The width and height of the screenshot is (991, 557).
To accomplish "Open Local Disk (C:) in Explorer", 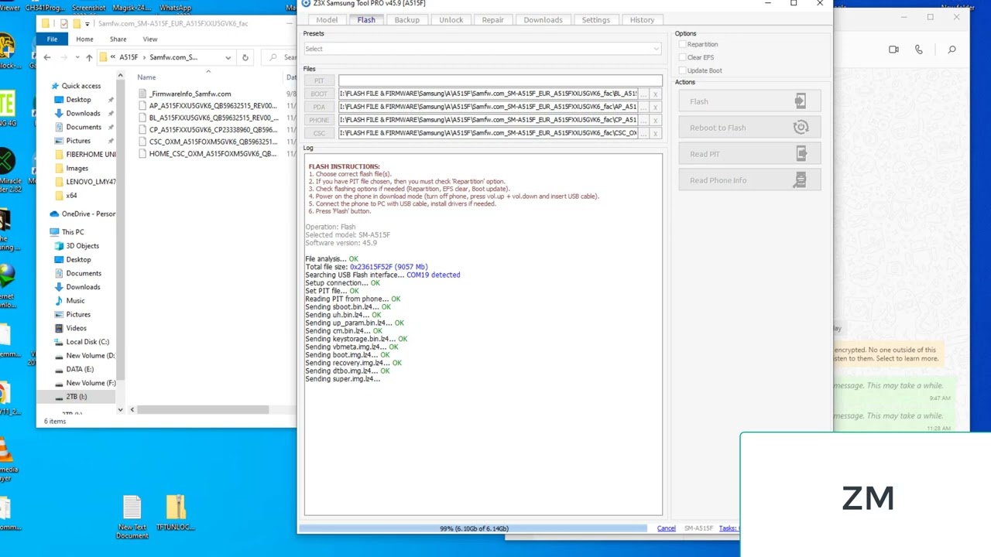I will pos(87,342).
